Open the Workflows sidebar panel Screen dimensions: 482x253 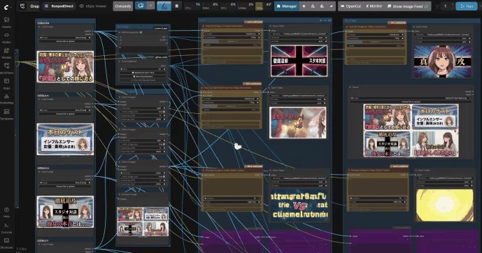tap(6, 68)
